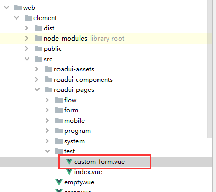Click the project tree vertical scrollbar thumb
This screenshot has width=216, height=192.
click(210, 68)
